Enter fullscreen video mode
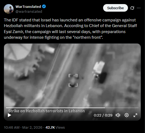The width and height of the screenshot is (145, 133). (135, 115)
